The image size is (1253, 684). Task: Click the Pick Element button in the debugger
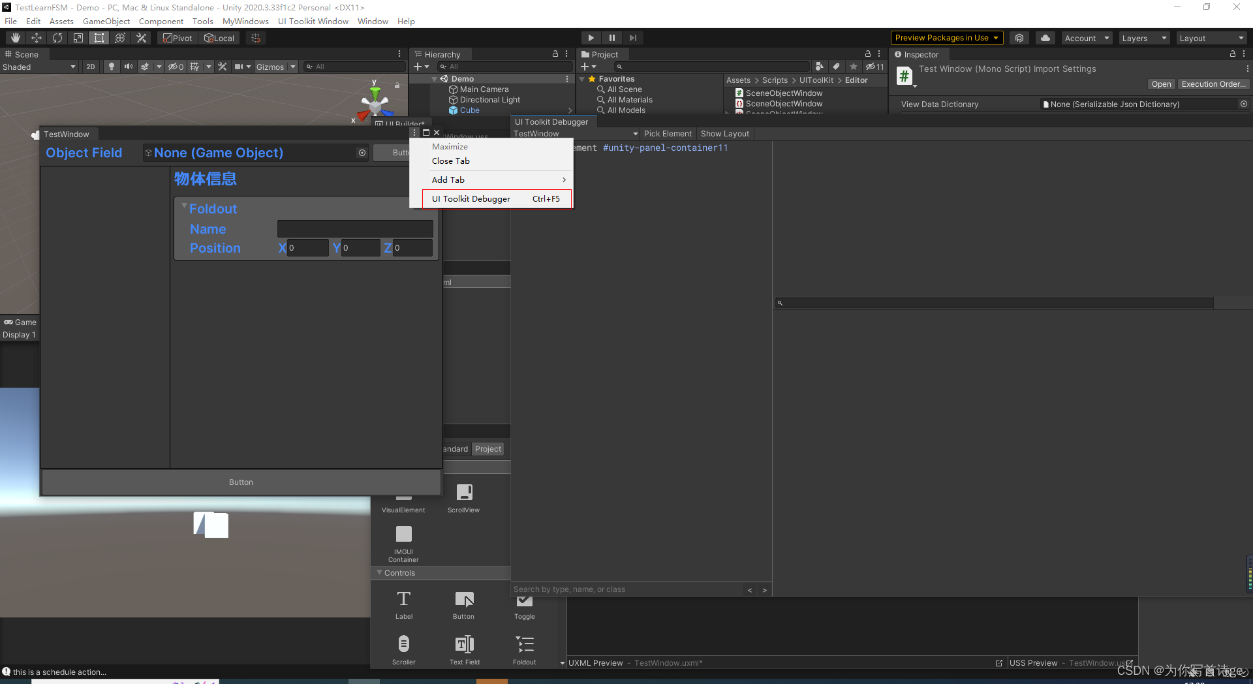coord(668,133)
